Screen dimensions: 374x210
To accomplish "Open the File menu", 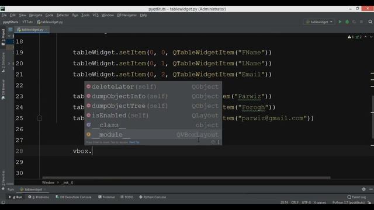I will (4, 15).
